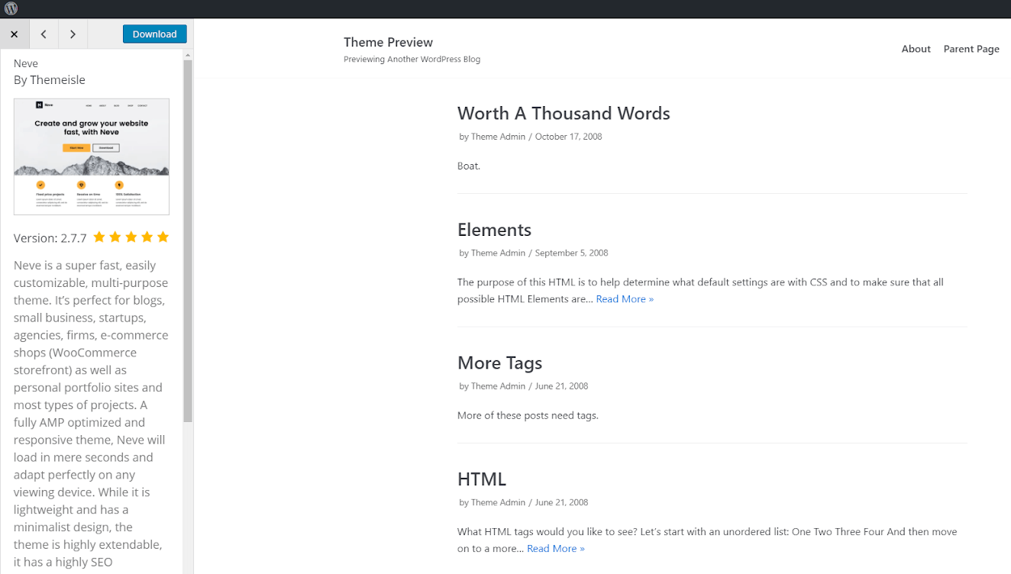
Task: Click the 'Previewing Another WordPress Blog' tagline
Action: [412, 60]
